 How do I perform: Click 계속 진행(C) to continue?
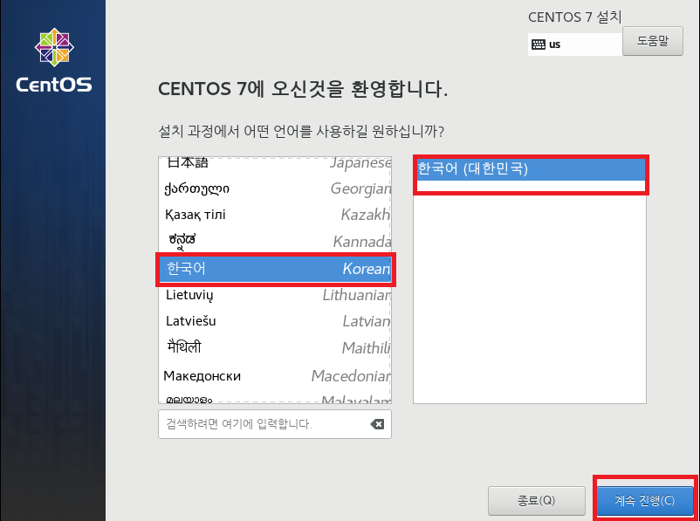[645, 500]
